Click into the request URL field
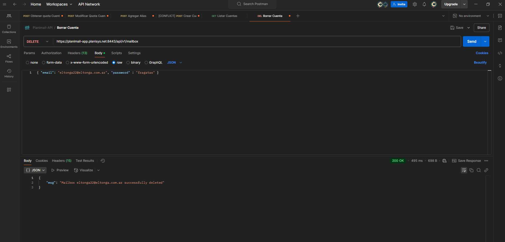The height and width of the screenshot is (242, 505). point(257,41)
